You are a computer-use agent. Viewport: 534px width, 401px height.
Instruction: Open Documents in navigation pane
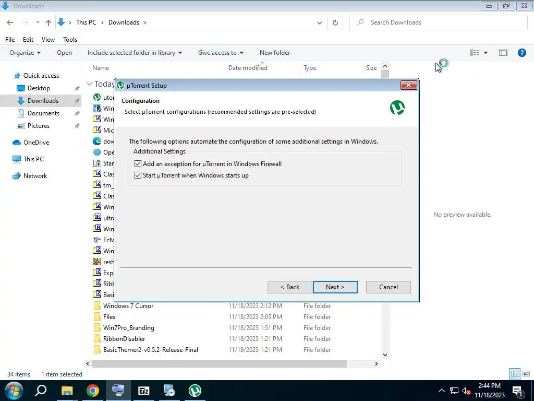click(43, 113)
